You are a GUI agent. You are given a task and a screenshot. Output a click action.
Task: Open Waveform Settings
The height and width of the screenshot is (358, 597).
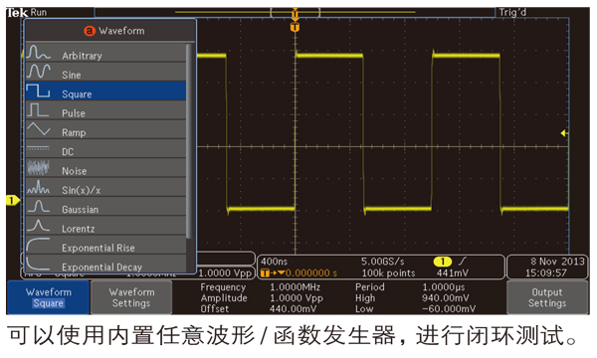131,297
